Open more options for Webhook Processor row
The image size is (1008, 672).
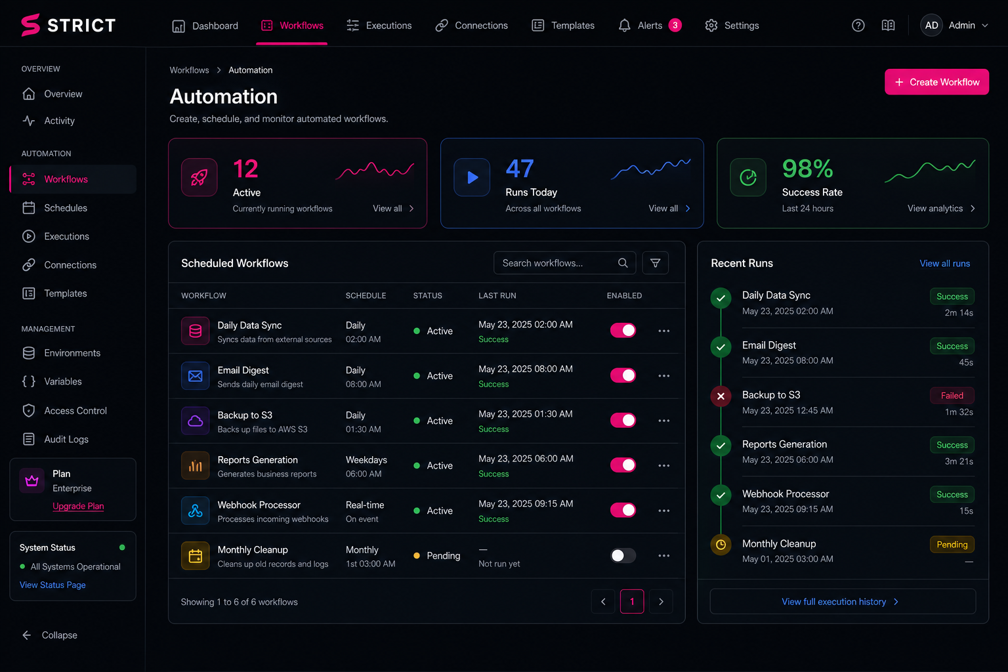[664, 511]
